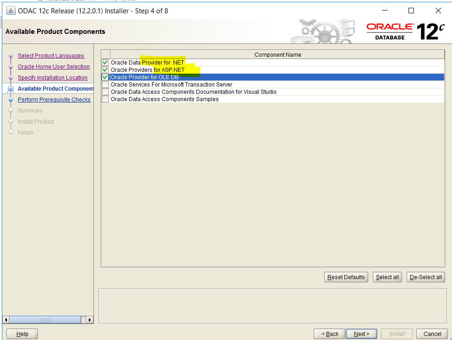Select Oracle Services For Microsoft Transaction Server row
The height and width of the screenshot is (340, 452).
pos(277,84)
